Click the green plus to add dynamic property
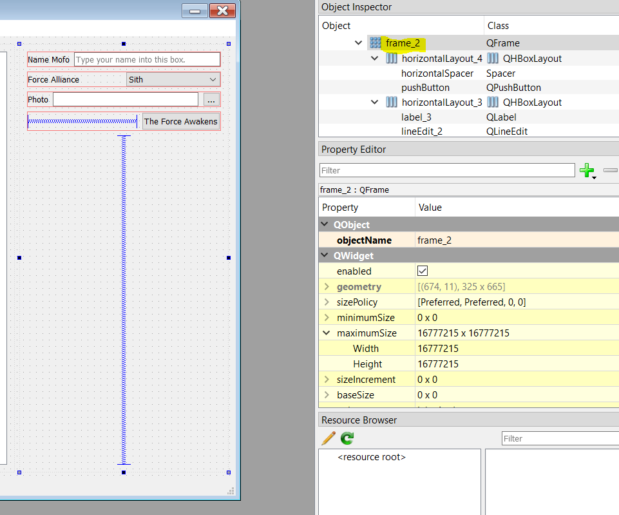Screen dimensions: 619x515 tap(587, 170)
